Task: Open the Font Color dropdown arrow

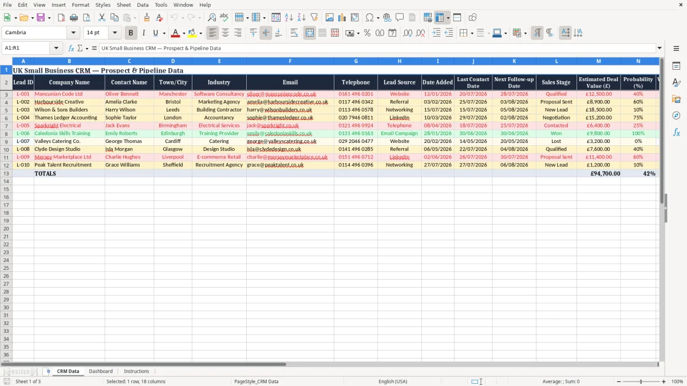Action: coord(184,33)
